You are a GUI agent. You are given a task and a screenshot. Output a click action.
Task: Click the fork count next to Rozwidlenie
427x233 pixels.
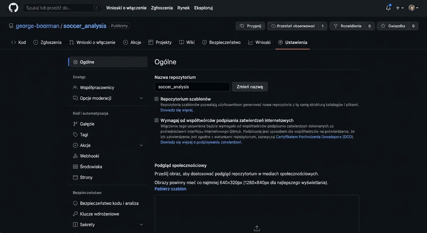click(370, 26)
